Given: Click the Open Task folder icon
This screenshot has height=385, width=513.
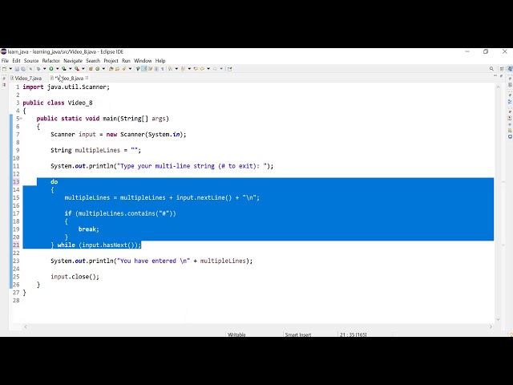Looking at the screenshot, I should point(117,69).
